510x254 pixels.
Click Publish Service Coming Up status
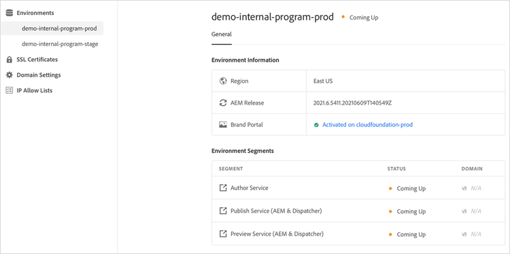[411, 211]
